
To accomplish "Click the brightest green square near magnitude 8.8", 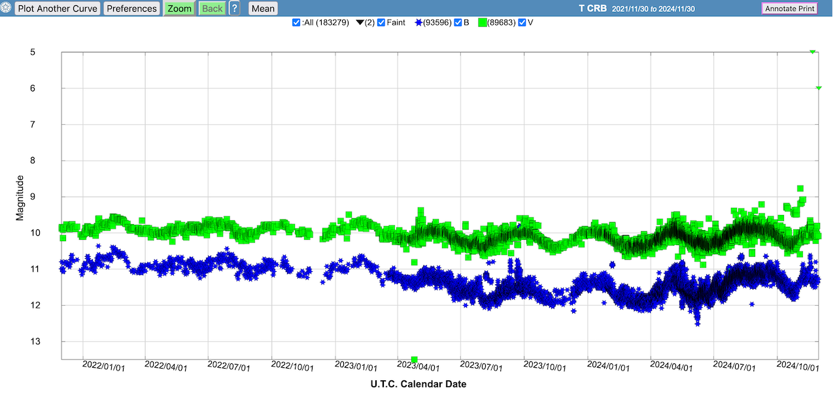I will pyautogui.click(x=800, y=188).
